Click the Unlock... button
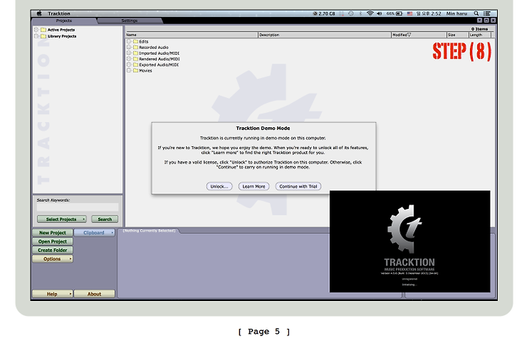The width and height of the screenshot is (527, 350). [x=219, y=186]
